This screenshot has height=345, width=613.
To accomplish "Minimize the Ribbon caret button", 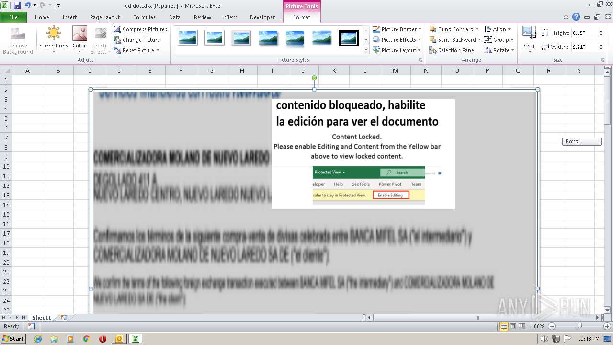I will pos(566,17).
